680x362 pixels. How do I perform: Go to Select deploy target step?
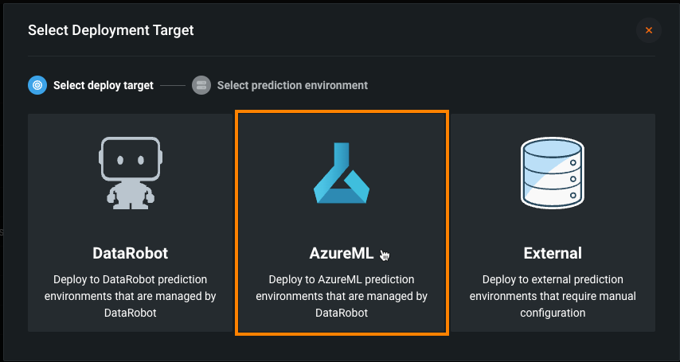pos(103,85)
